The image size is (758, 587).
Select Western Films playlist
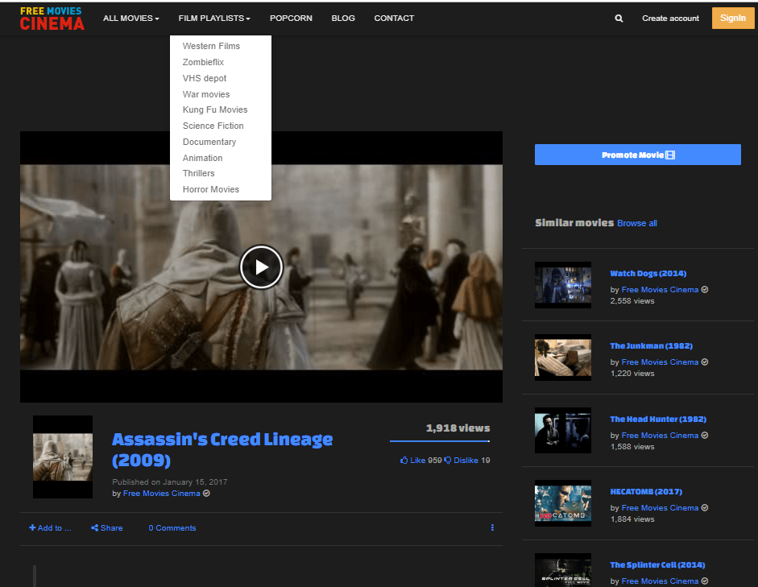pos(211,46)
